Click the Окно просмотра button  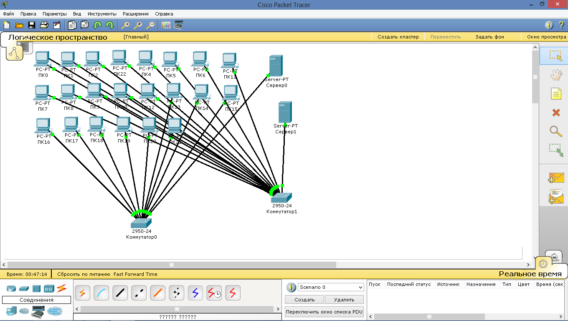546,37
